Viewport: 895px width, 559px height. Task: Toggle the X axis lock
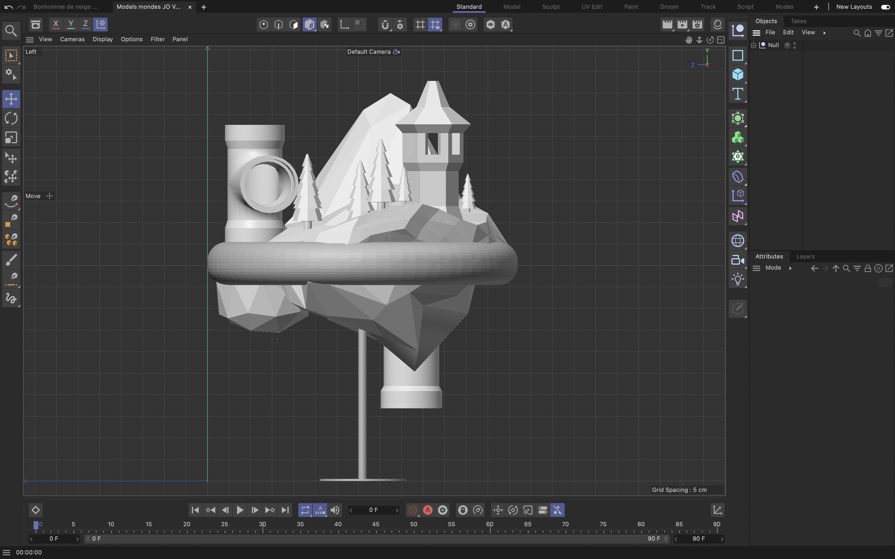55,24
